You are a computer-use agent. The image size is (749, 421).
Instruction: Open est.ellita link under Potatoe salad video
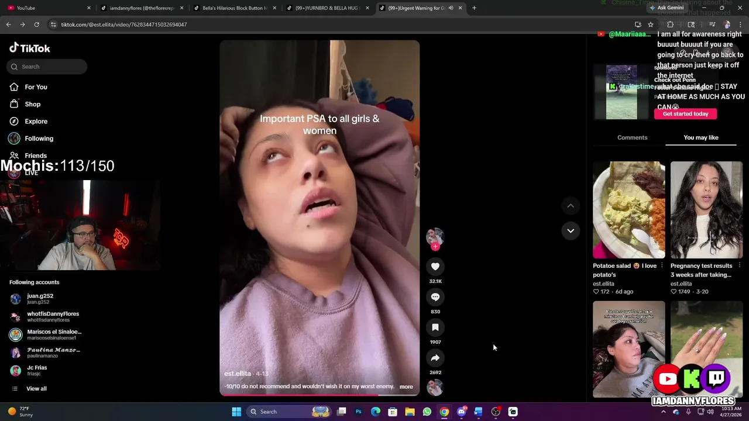click(x=603, y=284)
